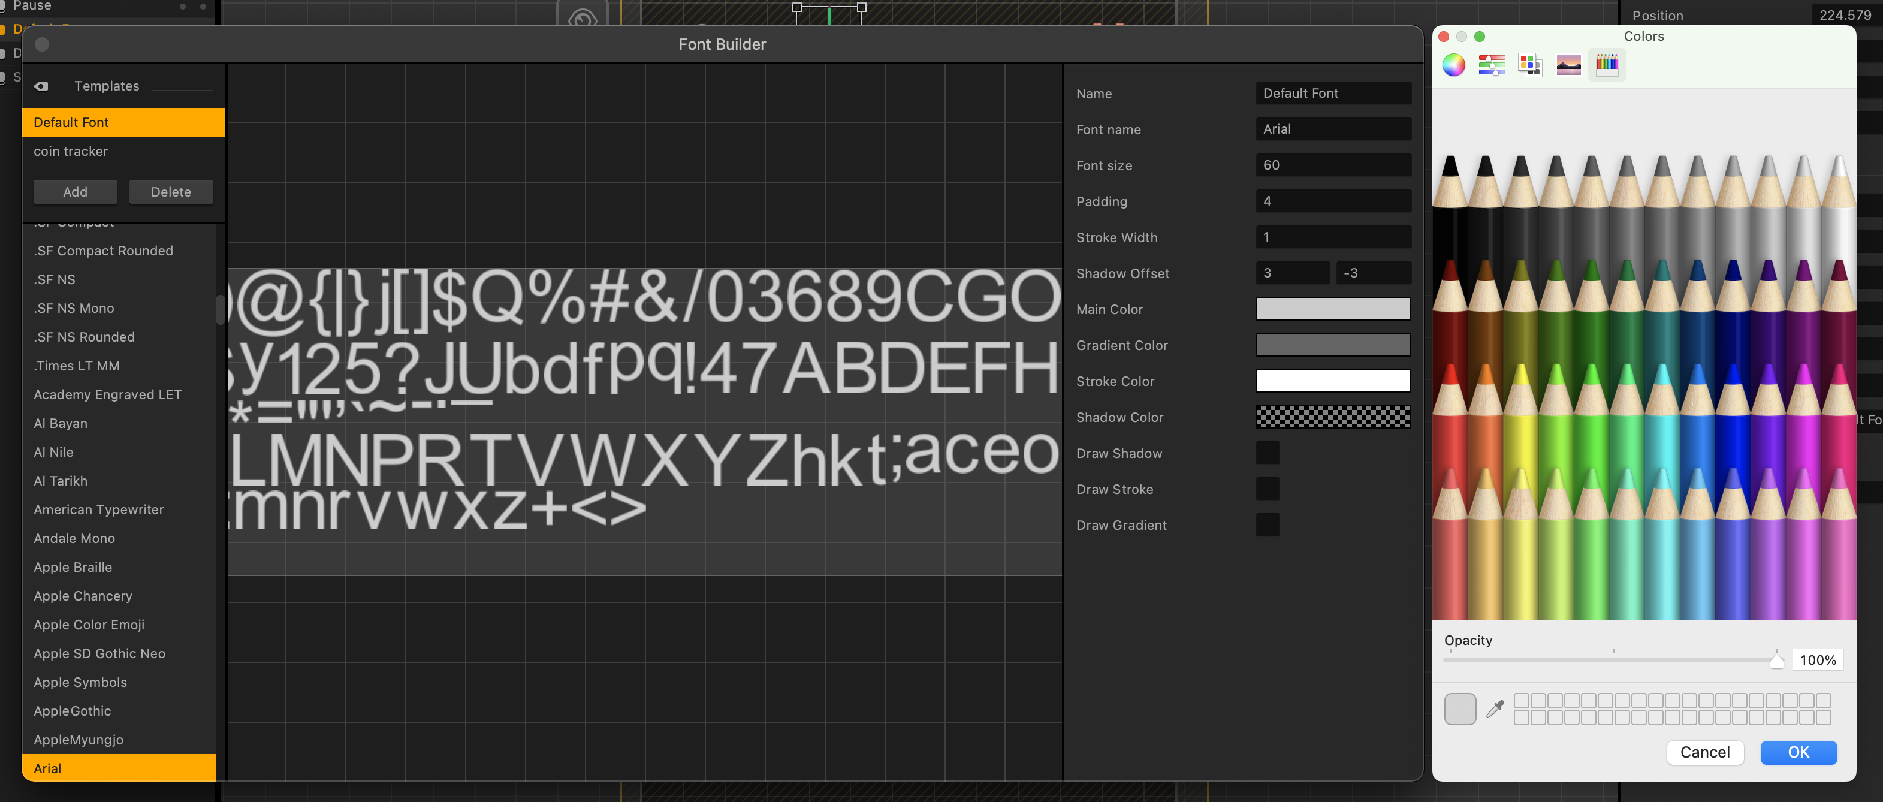Open the color sliders picker tab
This screenshot has height=802, width=1883.
[1491, 65]
